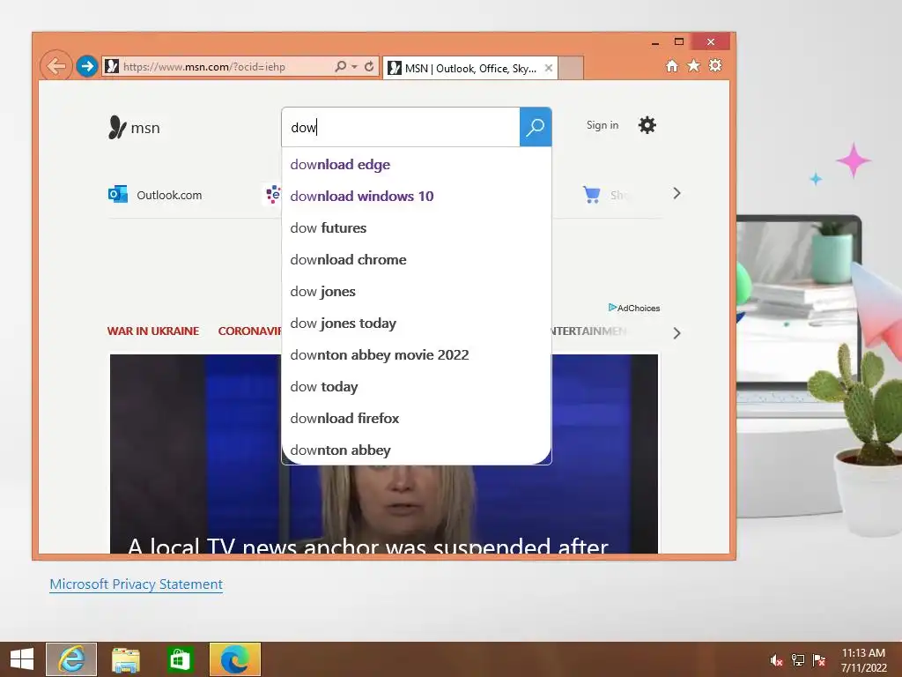Image resolution: width=902 pixels, height=677 pixels.
Task: Click the AdChoices link
Action: tap(634, 308)
